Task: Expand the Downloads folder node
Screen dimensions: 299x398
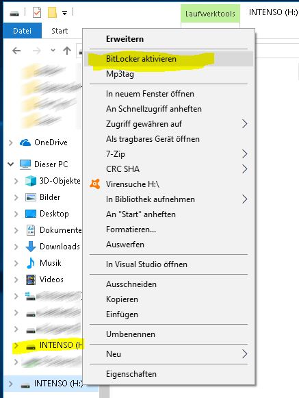Action: pos(16,247)
